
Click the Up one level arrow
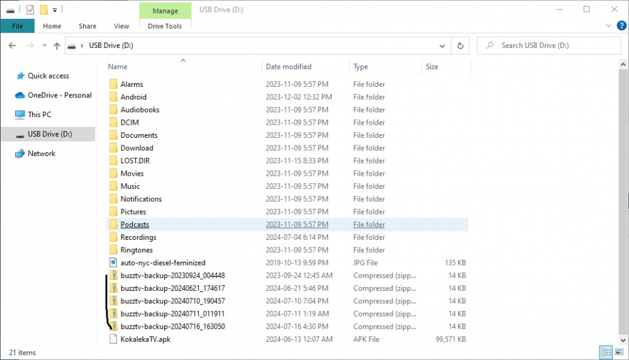pos(57,46)
